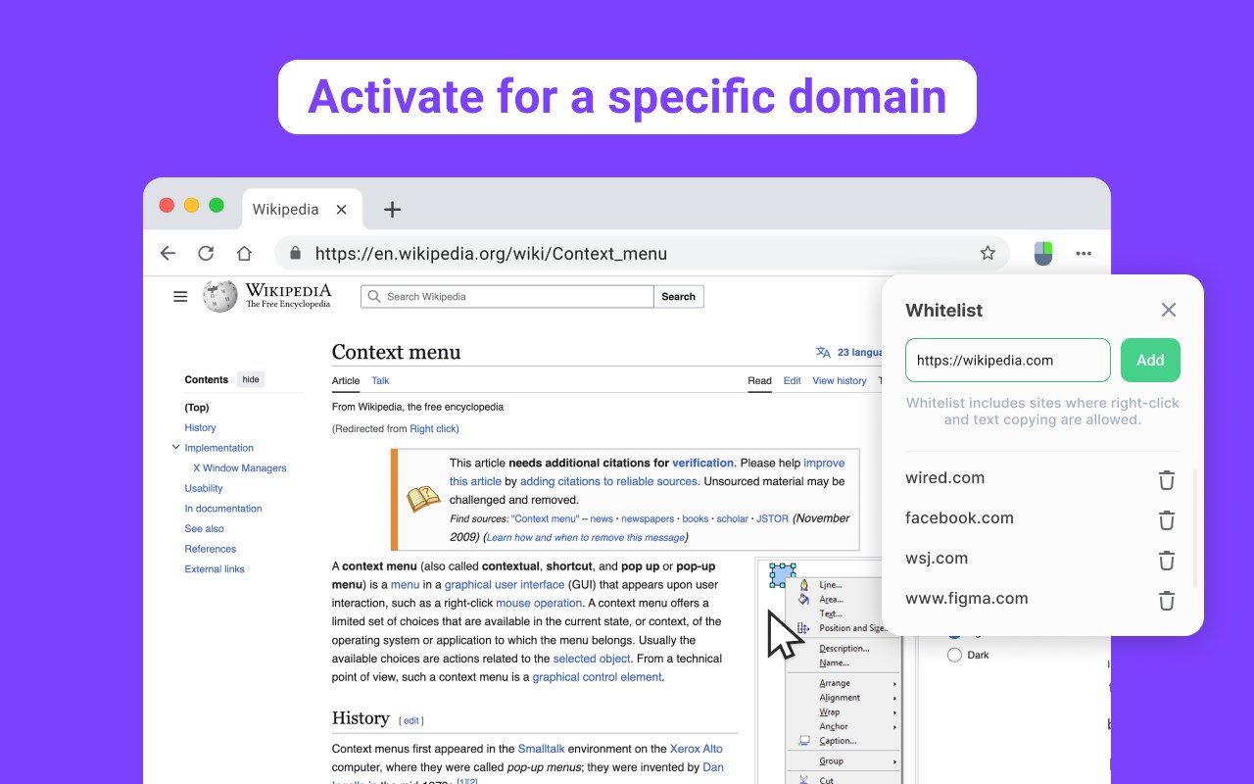Viewport: 1254px width, 784px height.
Task: Delete the wsj.com whitelist entry
Action: pos(1167,561)
